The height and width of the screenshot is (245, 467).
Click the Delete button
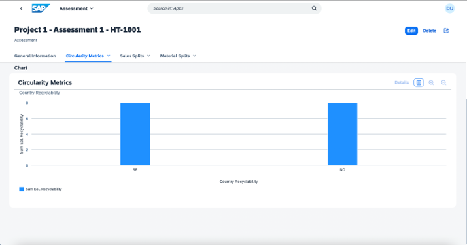pos(430,31)
